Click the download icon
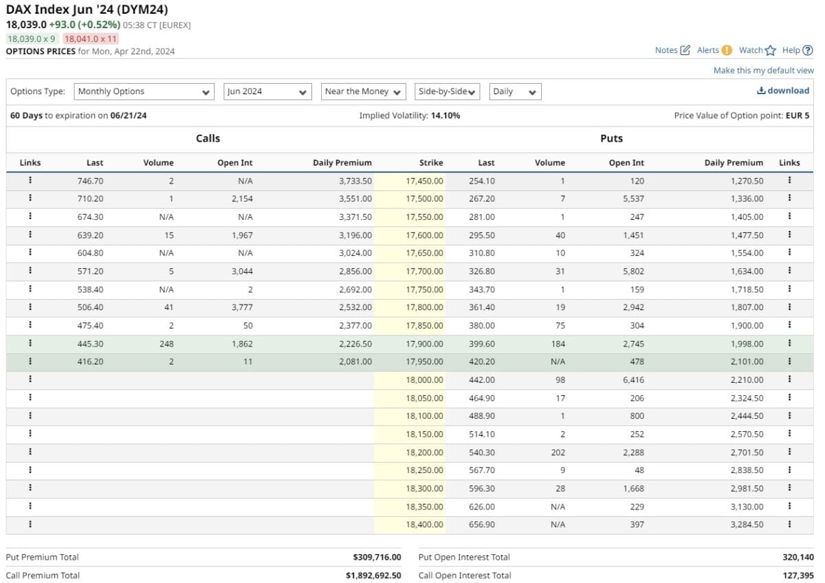 click(762, 90)
